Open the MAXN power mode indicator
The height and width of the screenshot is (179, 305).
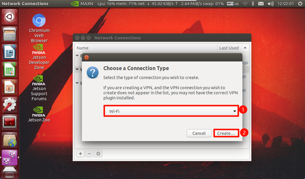(x=82, y=4)
